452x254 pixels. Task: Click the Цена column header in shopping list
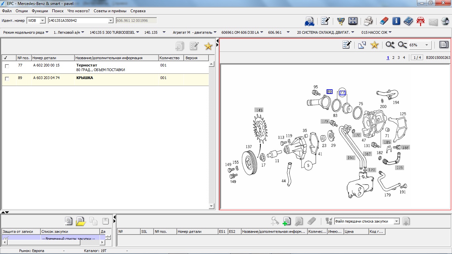pos(356,232)
